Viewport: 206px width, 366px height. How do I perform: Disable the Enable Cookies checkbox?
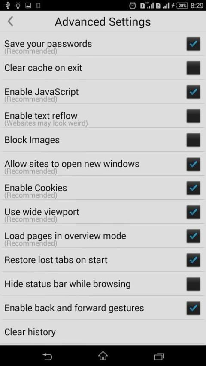coord(194,188)
